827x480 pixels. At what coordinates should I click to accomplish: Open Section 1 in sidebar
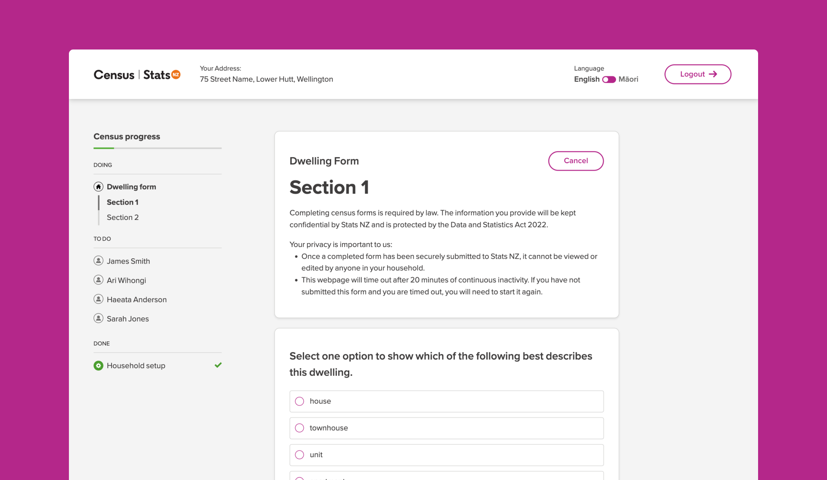(122, 202)
